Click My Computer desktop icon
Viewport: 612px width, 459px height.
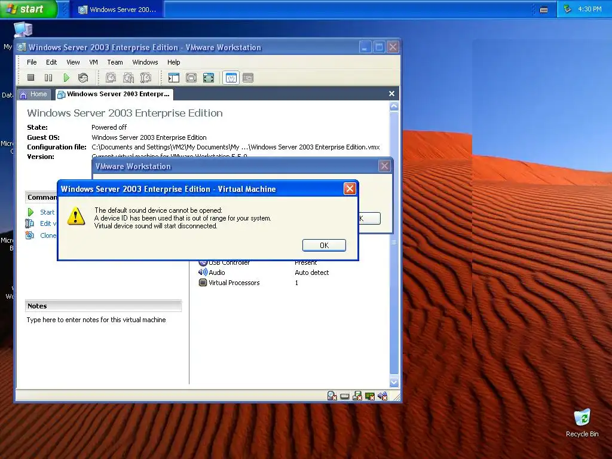[x=23, y=30]
